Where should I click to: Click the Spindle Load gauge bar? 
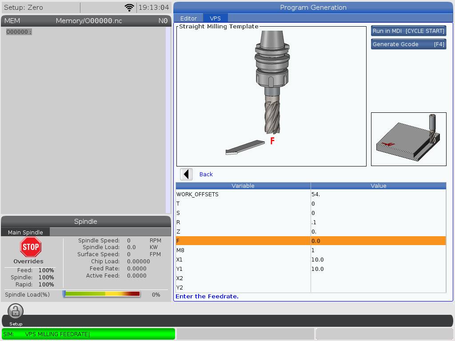pyautogui.click(x=102, y=294)
